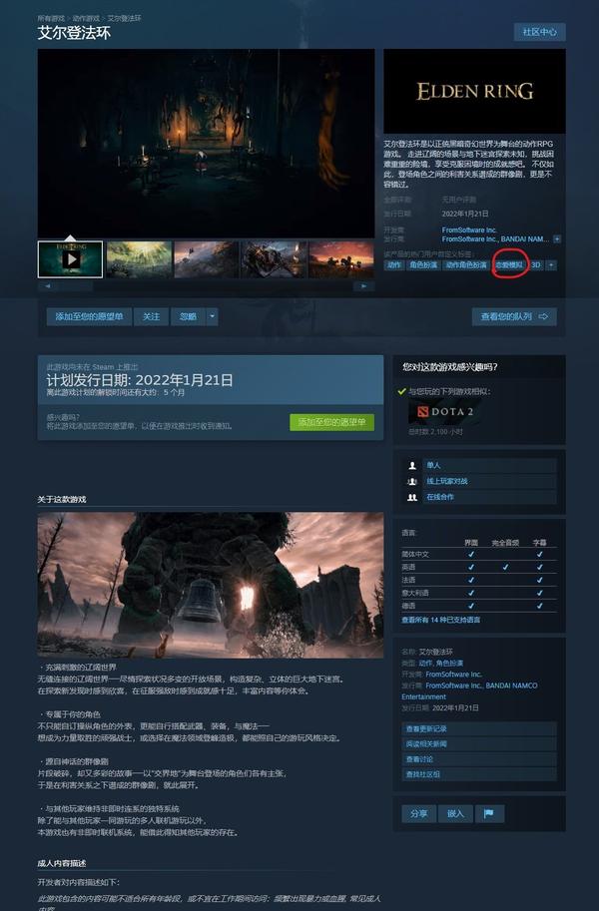Click the main trailer video area
Viewport: 599px width, 911px height.
[206, 143]
